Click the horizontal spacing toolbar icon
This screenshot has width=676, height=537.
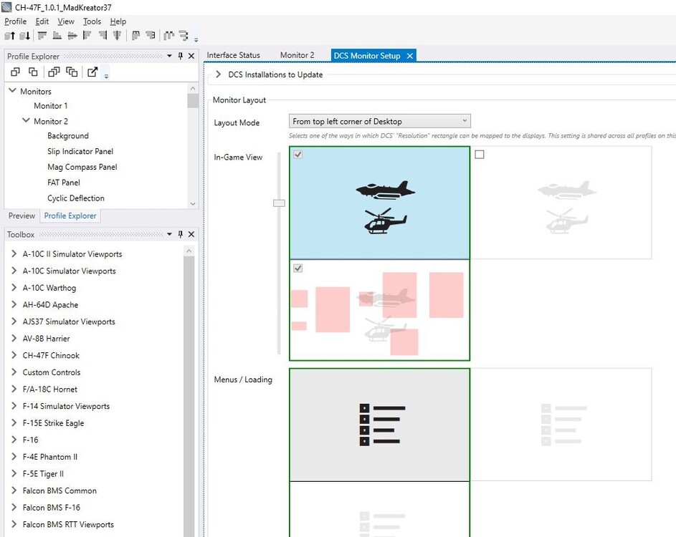click(x=169, y=35)
